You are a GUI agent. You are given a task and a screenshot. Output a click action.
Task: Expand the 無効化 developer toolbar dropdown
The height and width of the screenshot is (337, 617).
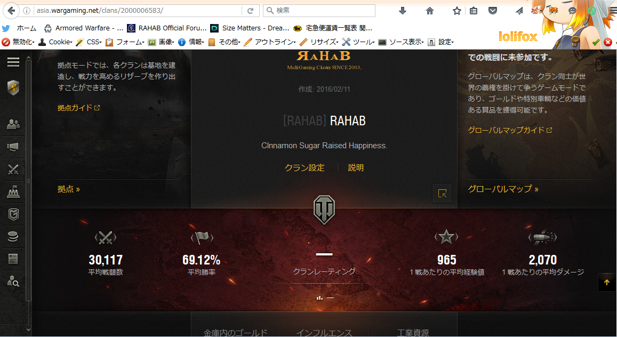click(x=19, y=42)
